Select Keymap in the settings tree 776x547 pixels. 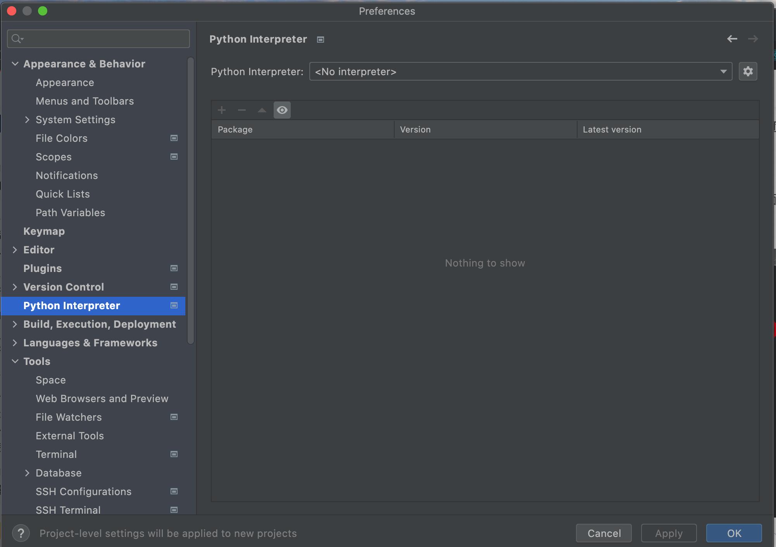click(44, 231)
